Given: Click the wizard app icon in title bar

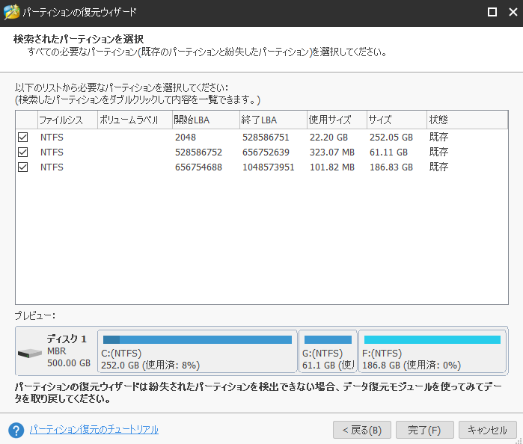Looking at the screenshot, I should point(11,12).
